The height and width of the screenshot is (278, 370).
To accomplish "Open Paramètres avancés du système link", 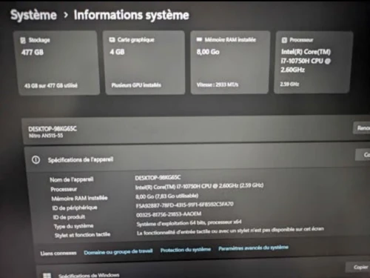I will point(253,248).
